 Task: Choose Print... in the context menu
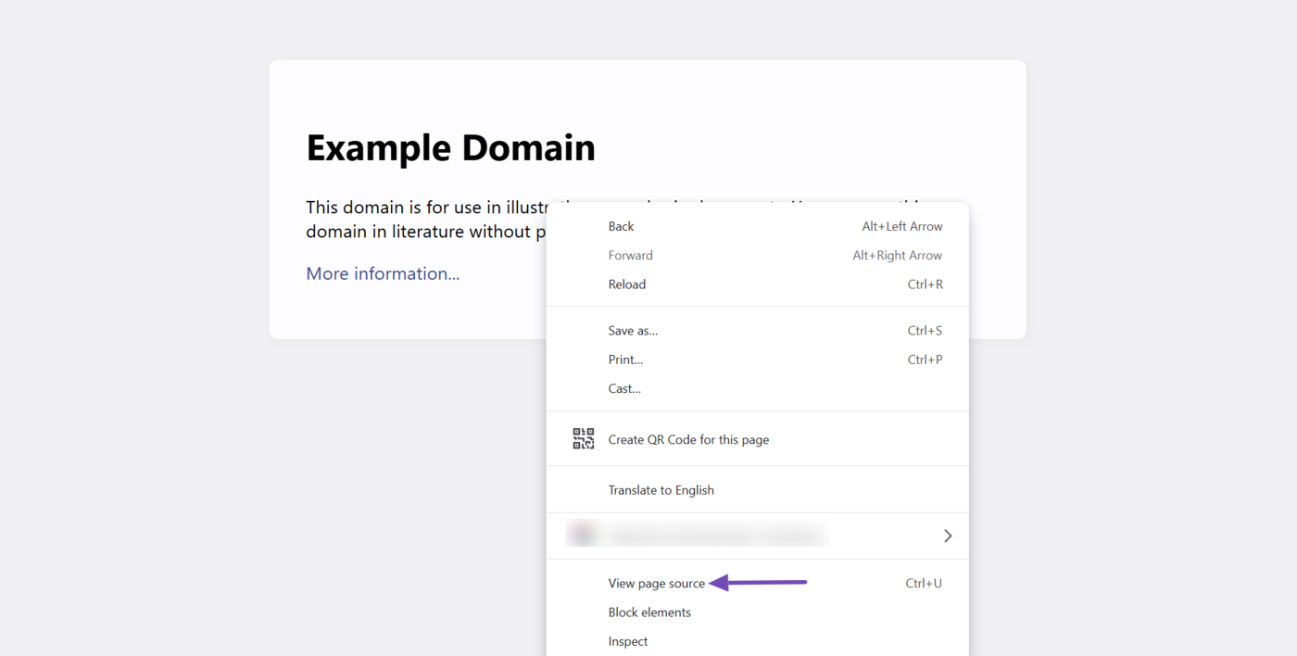625,360
